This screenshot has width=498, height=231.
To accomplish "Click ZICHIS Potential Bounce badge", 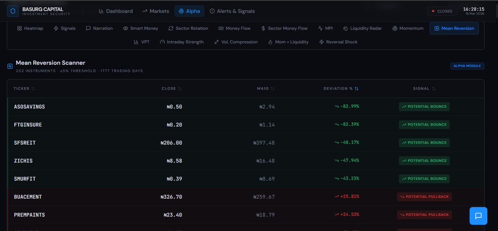I will pos(424,160).
